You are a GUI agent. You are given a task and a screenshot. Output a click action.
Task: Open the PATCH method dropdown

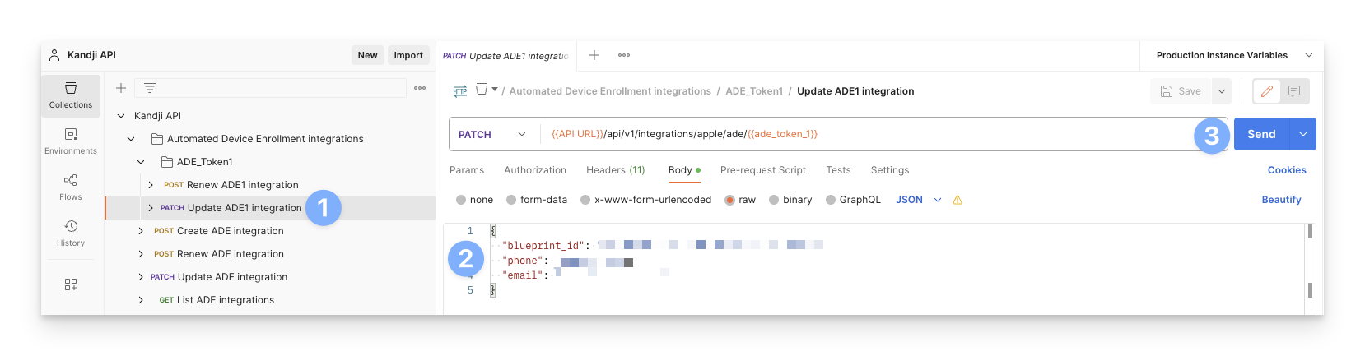click(492, 134)
